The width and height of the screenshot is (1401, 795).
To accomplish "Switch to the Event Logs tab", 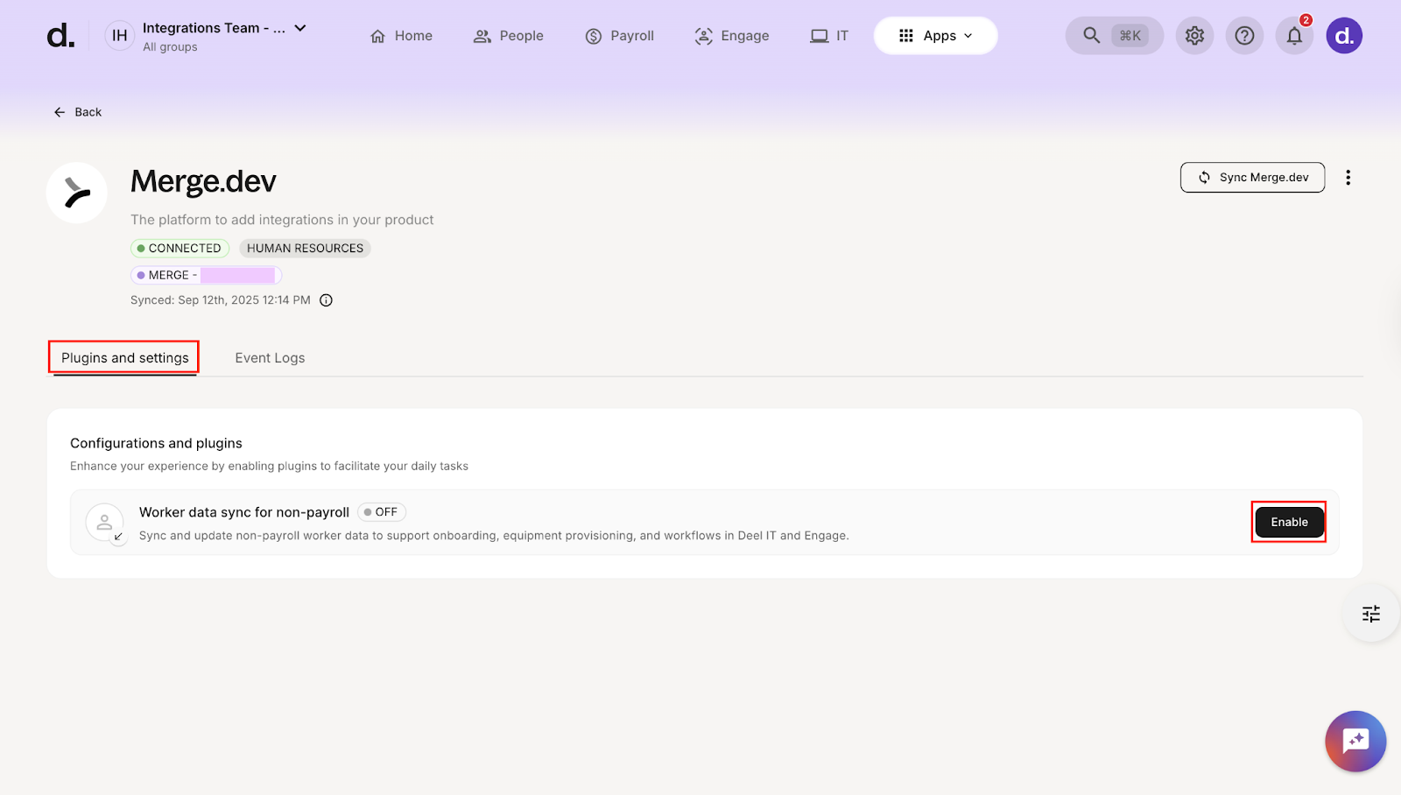I will (270, 358).
